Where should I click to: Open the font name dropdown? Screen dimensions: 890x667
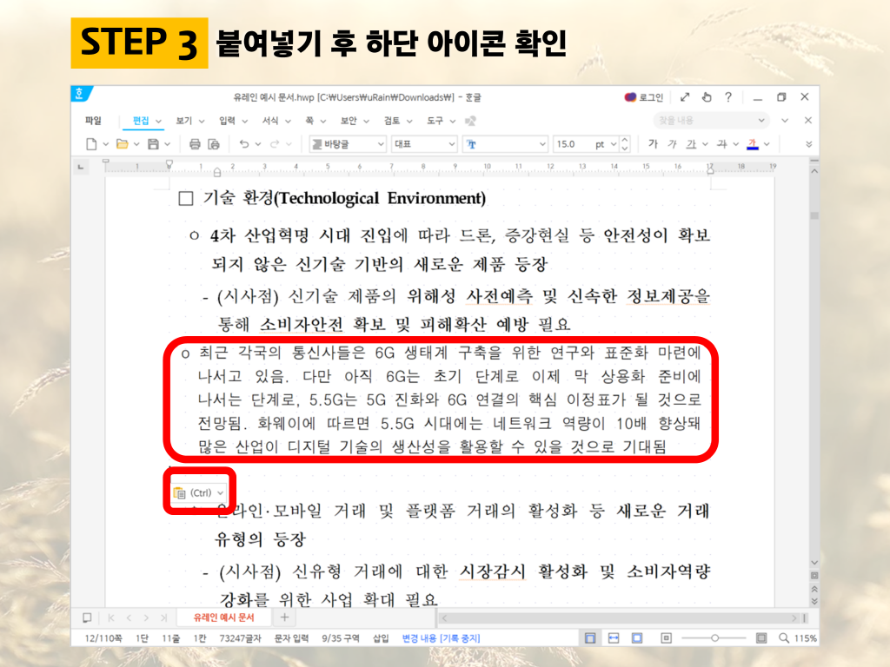tap(505, 144)
